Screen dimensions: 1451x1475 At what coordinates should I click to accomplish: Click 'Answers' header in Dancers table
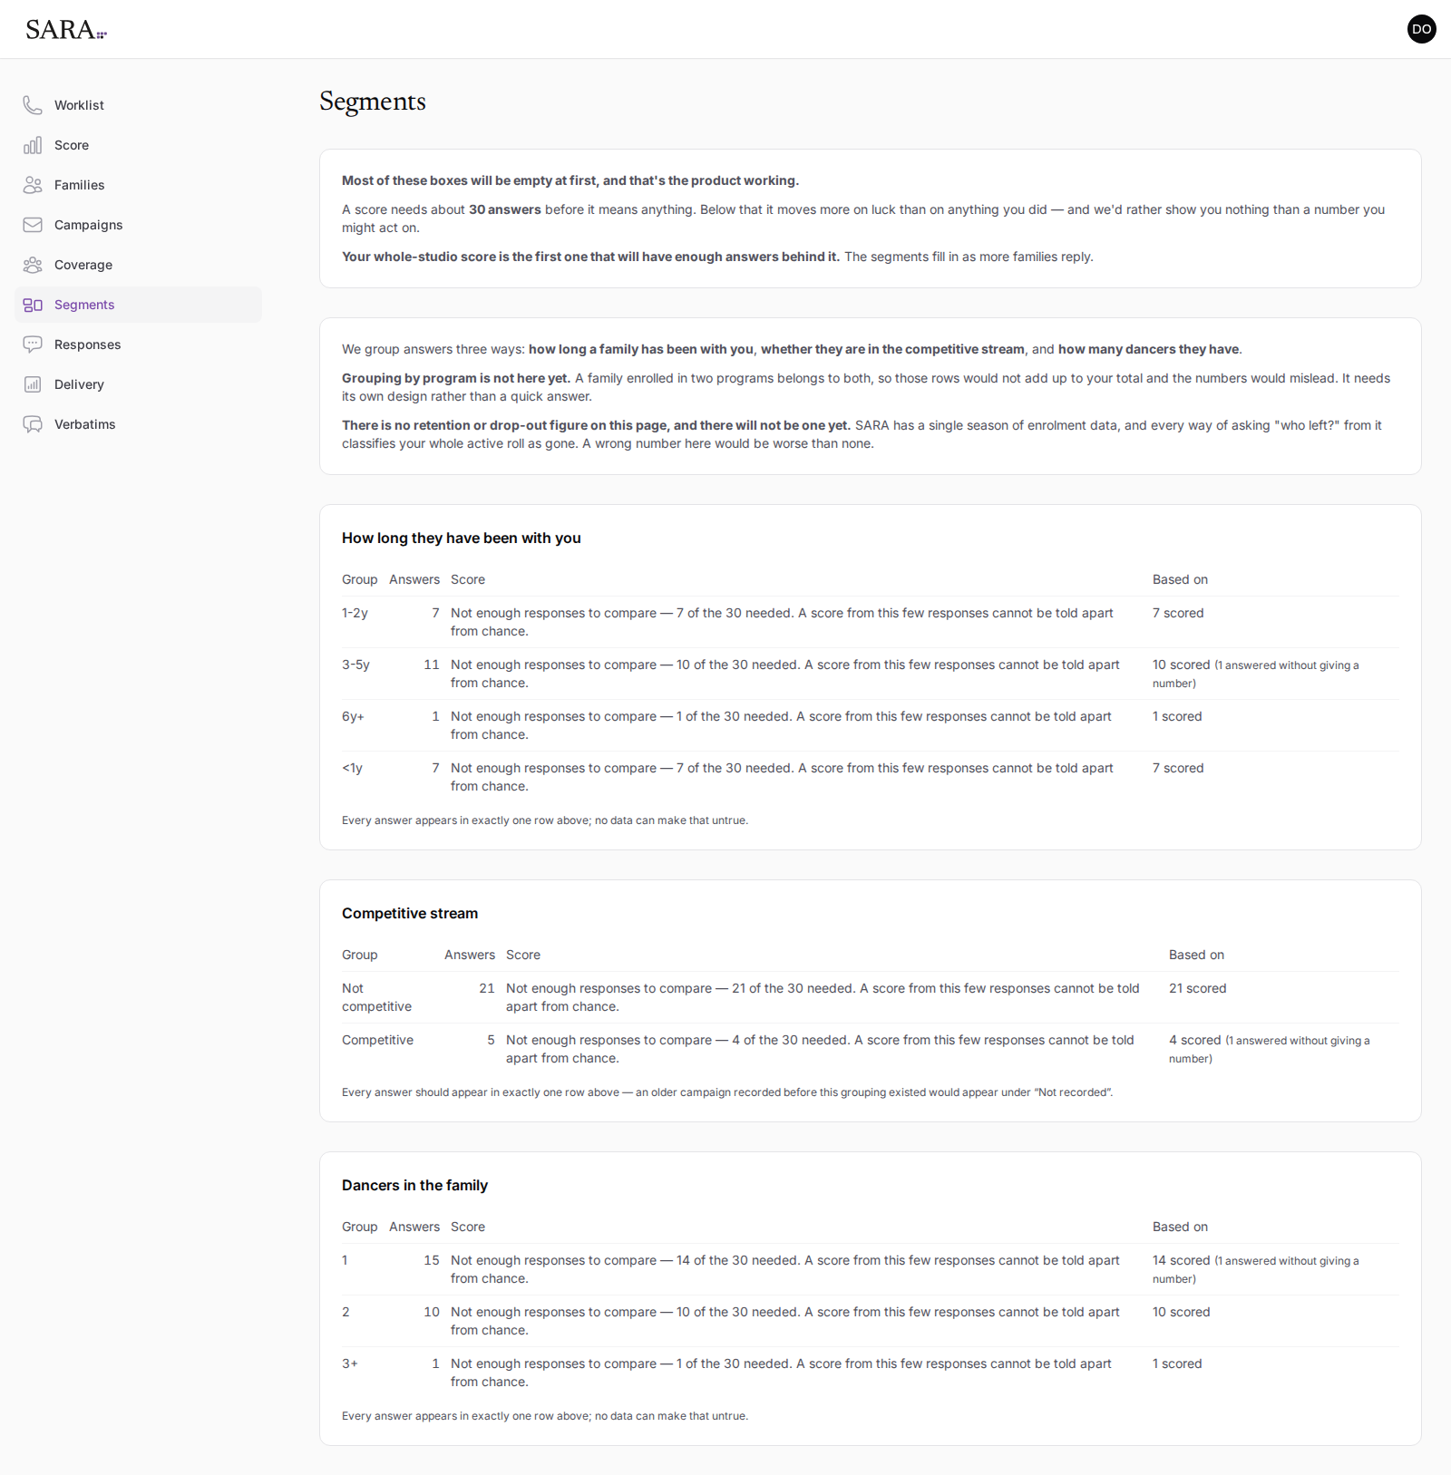(414, 1228)
